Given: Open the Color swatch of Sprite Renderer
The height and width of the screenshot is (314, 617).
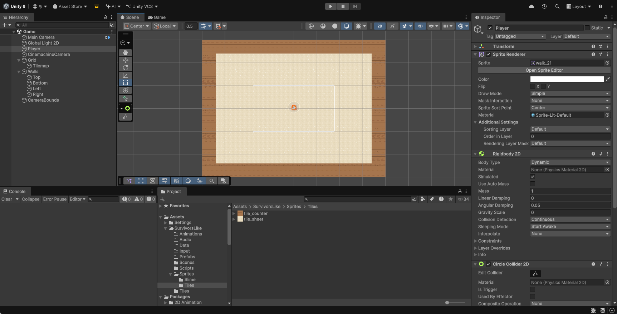Looking at the screenshot, I should (567, 79).
